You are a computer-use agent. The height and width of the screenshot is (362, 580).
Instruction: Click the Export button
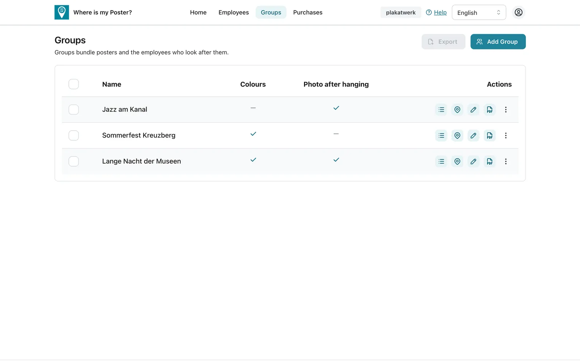(443, 42)
